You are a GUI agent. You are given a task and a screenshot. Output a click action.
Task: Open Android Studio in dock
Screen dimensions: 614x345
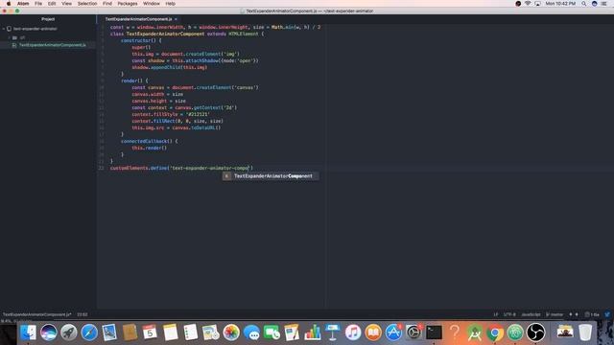pyautogui.click(x=475, y=333)
